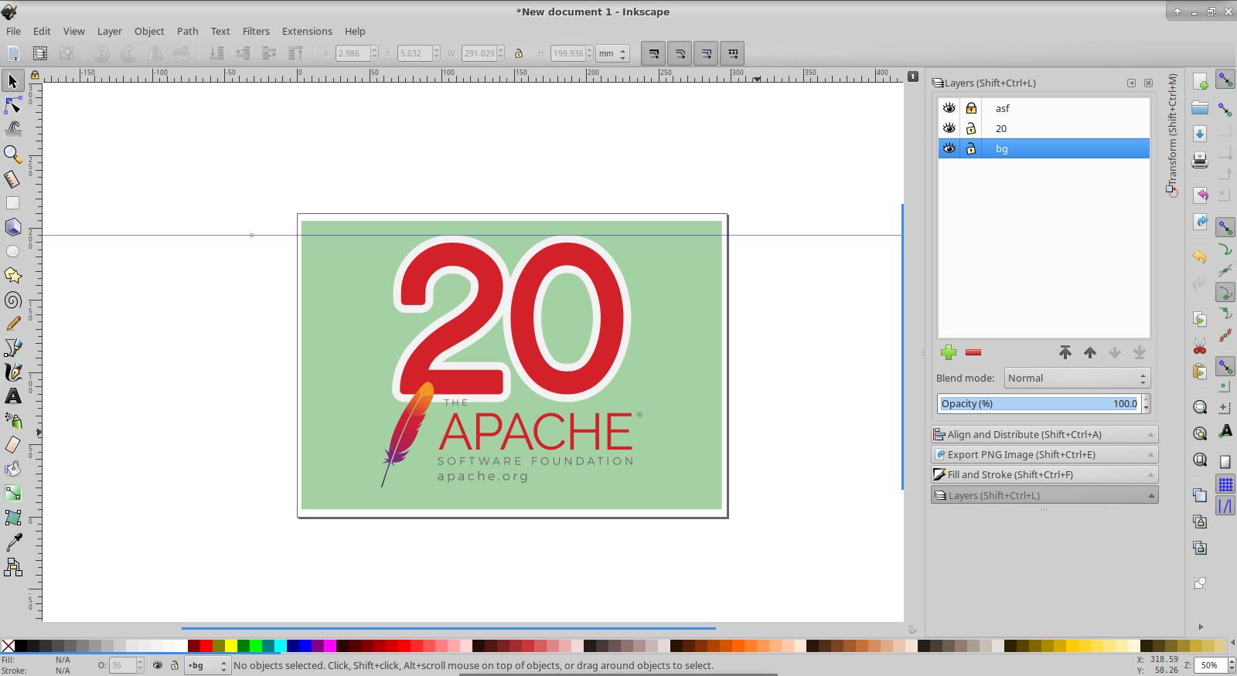Raise layer to top arrow
Image resolution: width=1237 pixels, height=676 pixels.
(x=1065, y=352)
